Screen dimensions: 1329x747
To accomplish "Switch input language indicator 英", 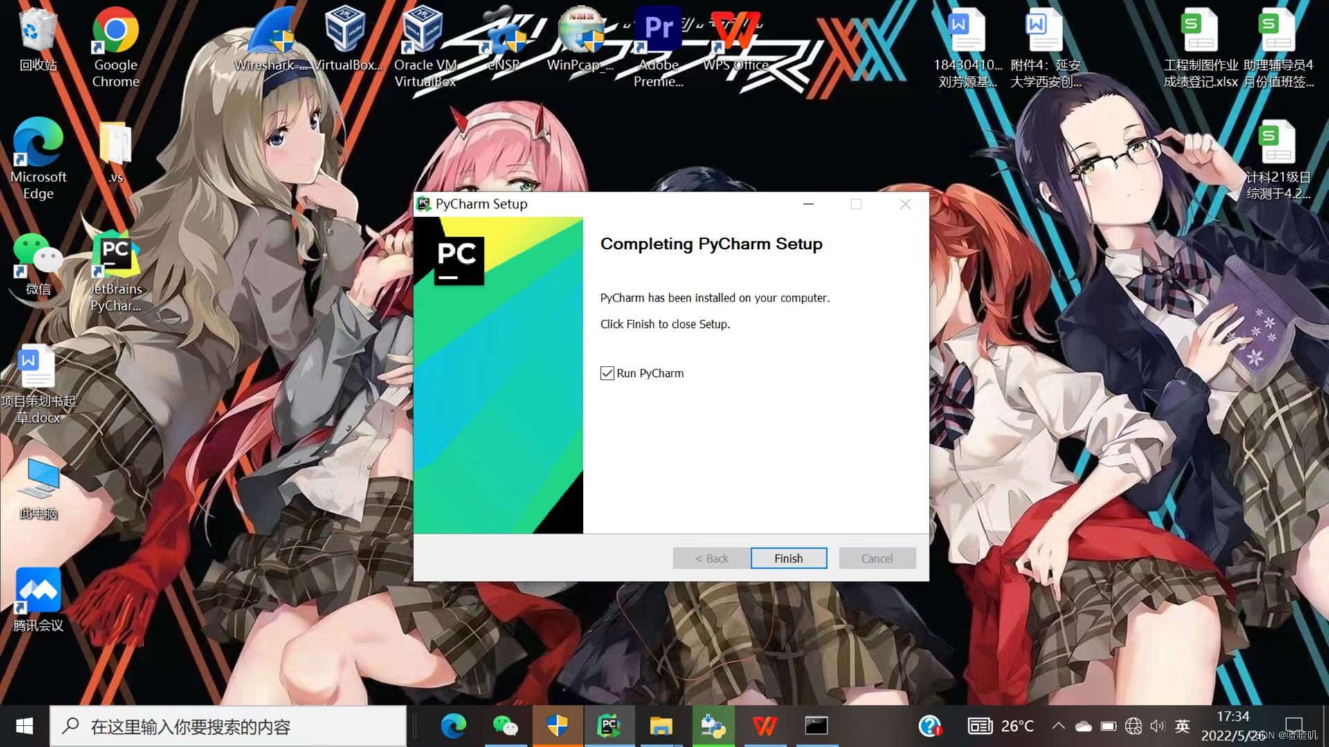I will (x=1182, y=726).
